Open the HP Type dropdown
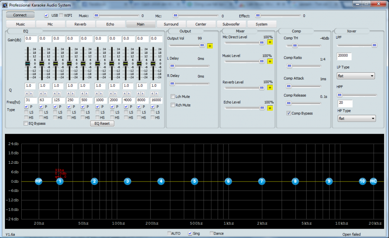Image resolution: width=389 pixels, height=238 pixels. tap(356, 119)
